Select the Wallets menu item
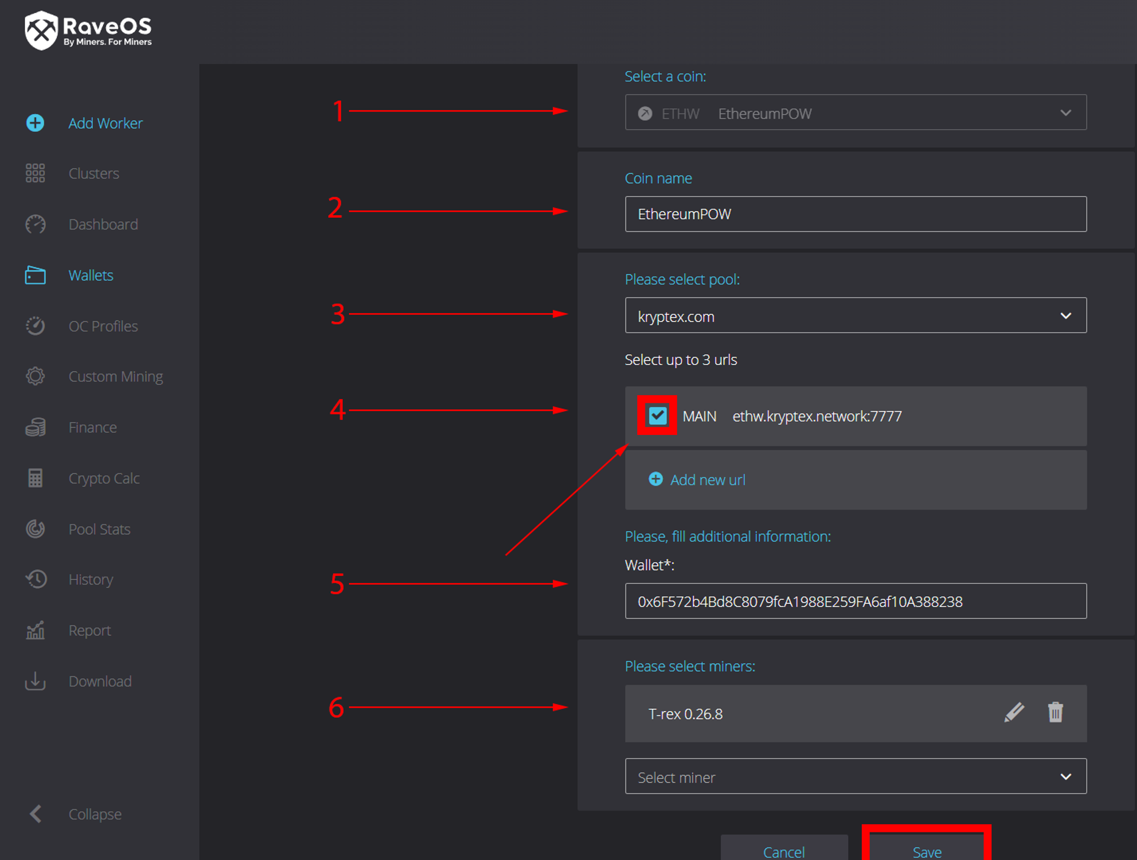 (x=91, y=275)
